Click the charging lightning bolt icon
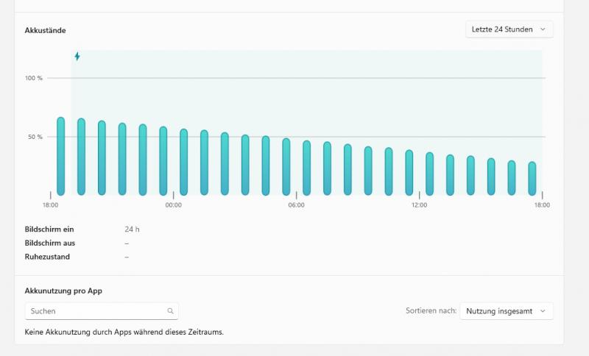 (77, 57)
